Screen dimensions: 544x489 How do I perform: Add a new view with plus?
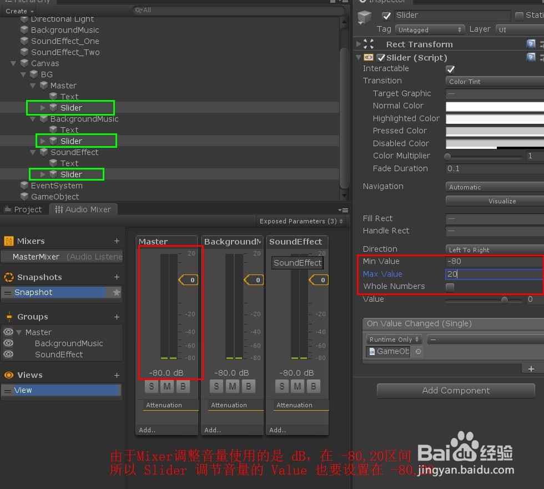point(117,376)
